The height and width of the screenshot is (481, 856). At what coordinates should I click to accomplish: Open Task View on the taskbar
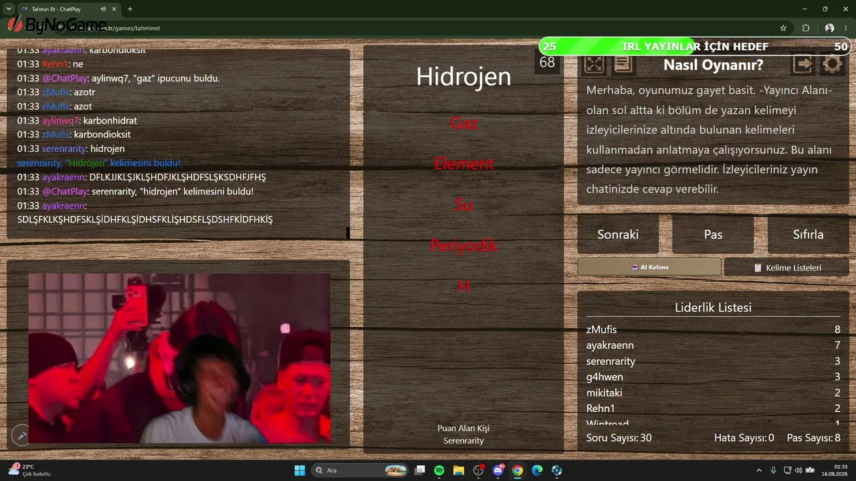tap(419, 470)
